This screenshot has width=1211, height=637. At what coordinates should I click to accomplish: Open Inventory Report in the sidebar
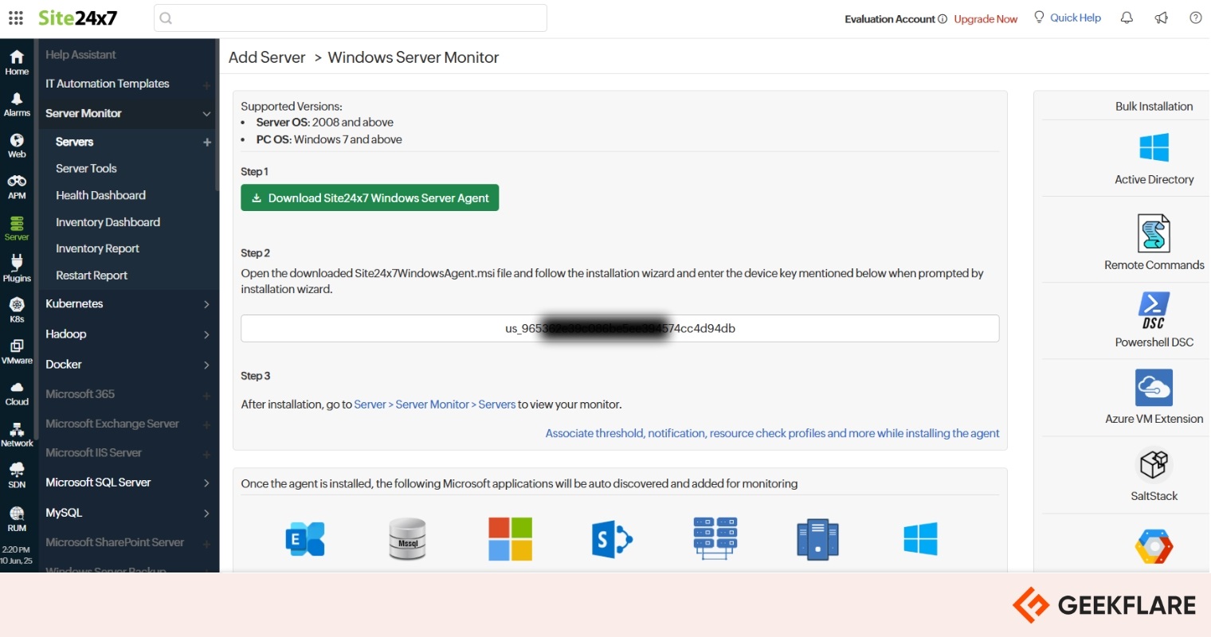[x=97, y=248]
